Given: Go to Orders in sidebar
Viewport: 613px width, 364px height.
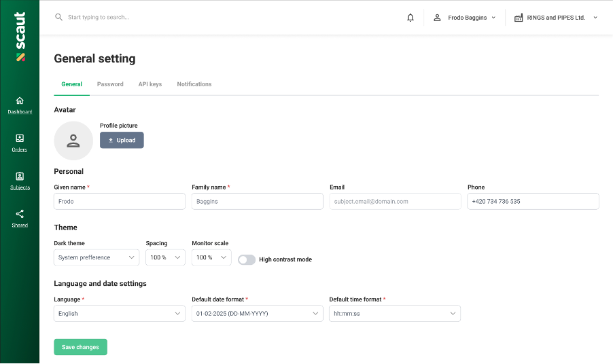Looking at the screenshot, I should point(20,143).
